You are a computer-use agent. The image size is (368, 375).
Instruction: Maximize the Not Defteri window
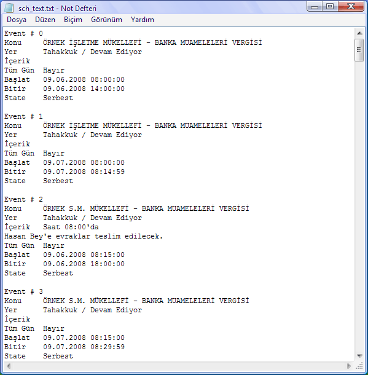[x=330, y=6]
